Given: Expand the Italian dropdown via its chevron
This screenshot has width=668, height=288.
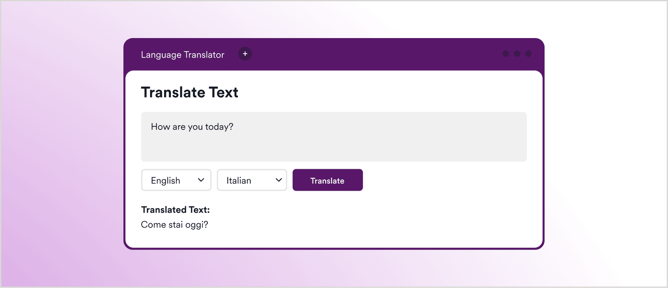Looking at the screenshot, I should [279, 180].
